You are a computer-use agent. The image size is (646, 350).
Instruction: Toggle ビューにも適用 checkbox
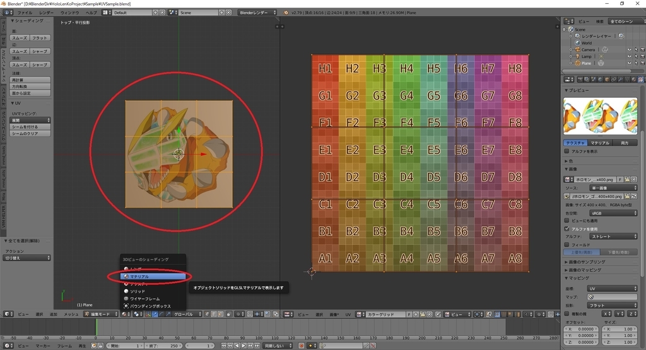tap(567, 221)
